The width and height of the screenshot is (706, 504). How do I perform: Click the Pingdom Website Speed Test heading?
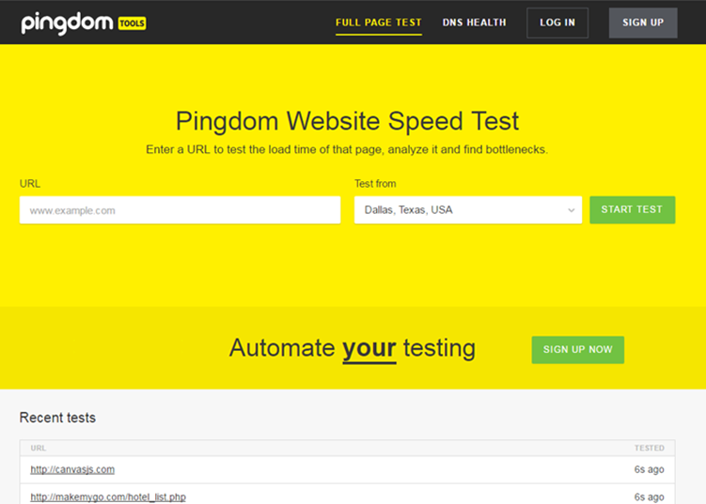pyautogui.click(x=347, y=121)
